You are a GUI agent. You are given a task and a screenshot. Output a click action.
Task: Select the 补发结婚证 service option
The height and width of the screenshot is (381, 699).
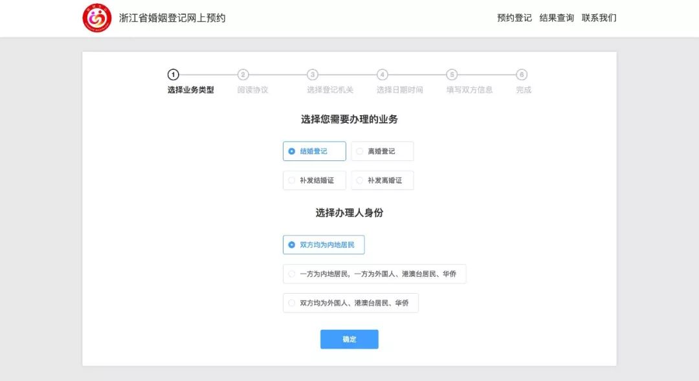click(x=315, y=180)
